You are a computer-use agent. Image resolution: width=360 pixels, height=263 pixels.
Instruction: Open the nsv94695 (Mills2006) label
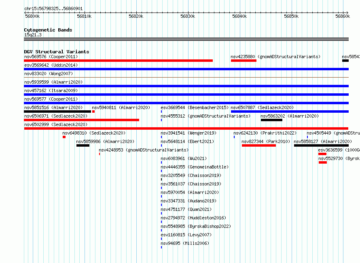point(185,243)
